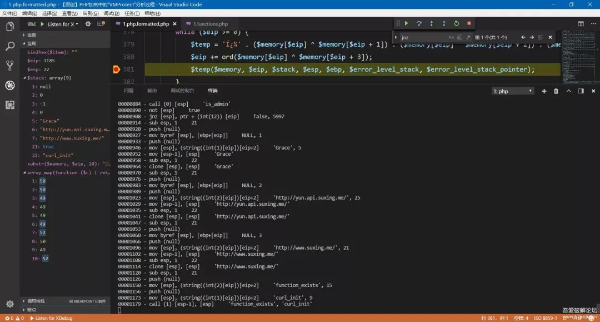The height and width of the screenshot is (322, 600).
Task: Step over in the debug toolbar
Action: coord(419,23)
